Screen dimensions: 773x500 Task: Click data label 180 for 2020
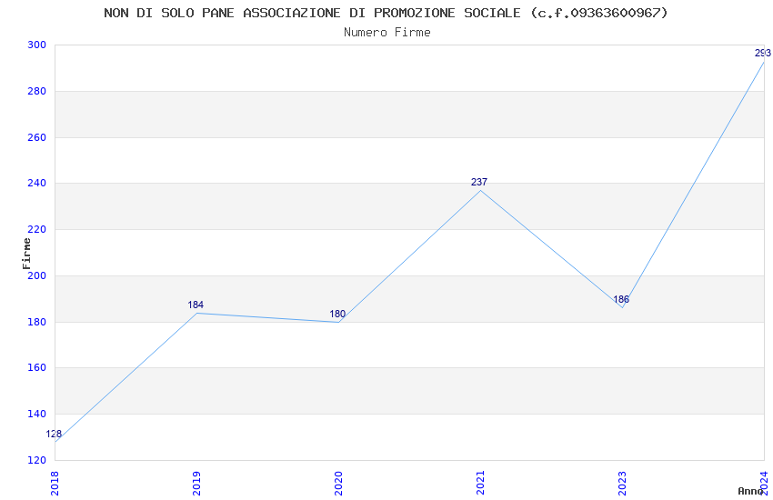click(337, 314)
